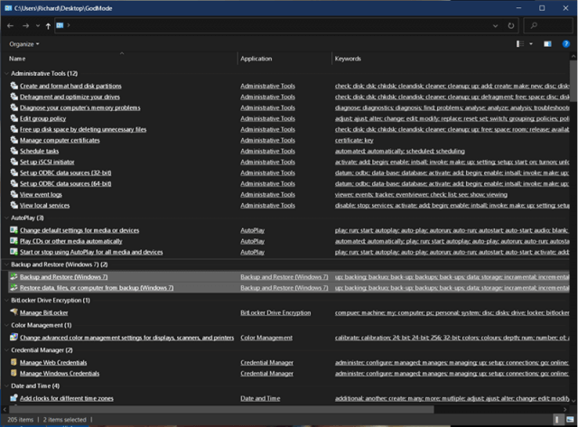This screenshot has width=578, height=427.
Task: Collapse the Color Management (1) group
Action: (x=6, y=325)
